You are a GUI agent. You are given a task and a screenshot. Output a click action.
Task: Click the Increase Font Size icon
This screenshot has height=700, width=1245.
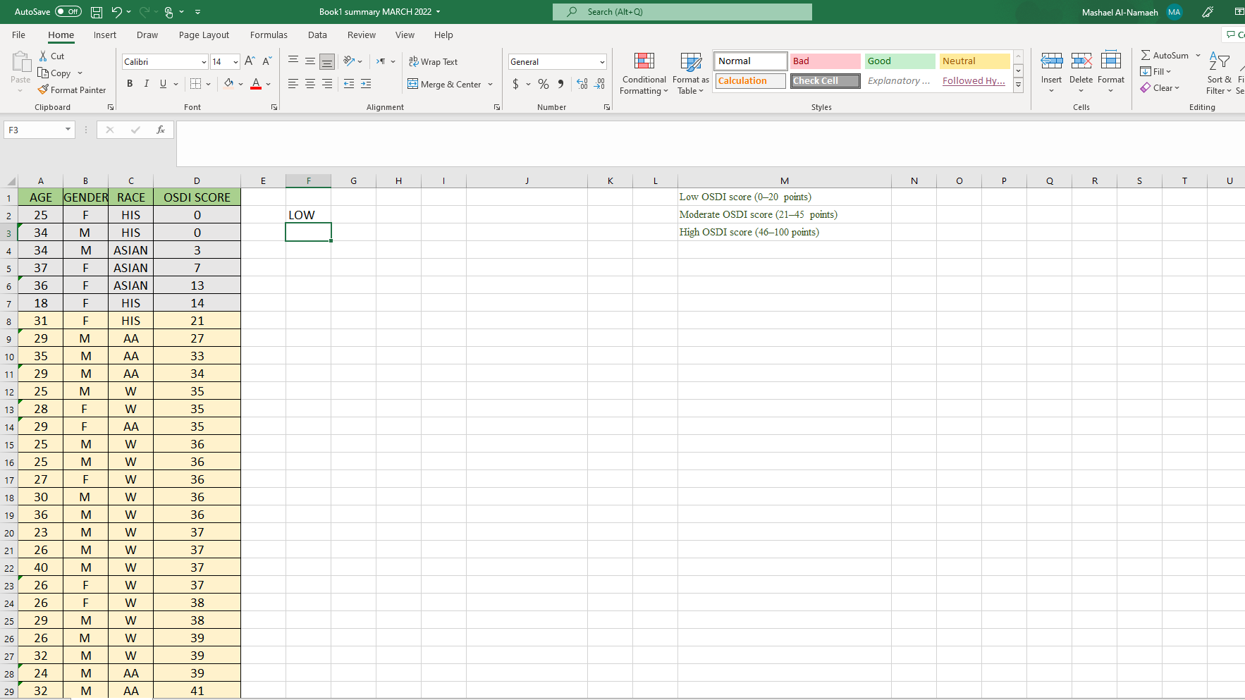[250, 61]
